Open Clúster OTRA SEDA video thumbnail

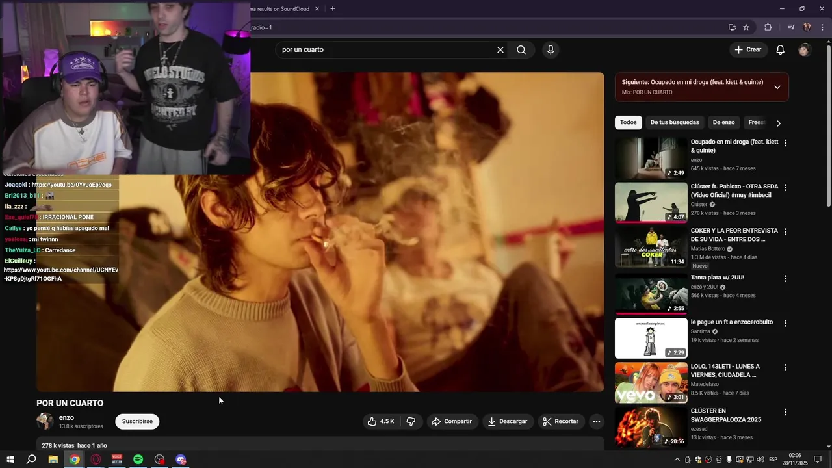[651, 203]
